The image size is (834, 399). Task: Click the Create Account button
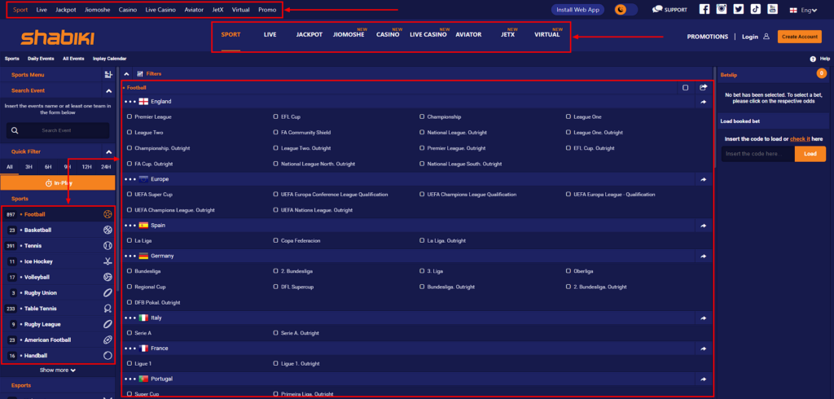798,37
